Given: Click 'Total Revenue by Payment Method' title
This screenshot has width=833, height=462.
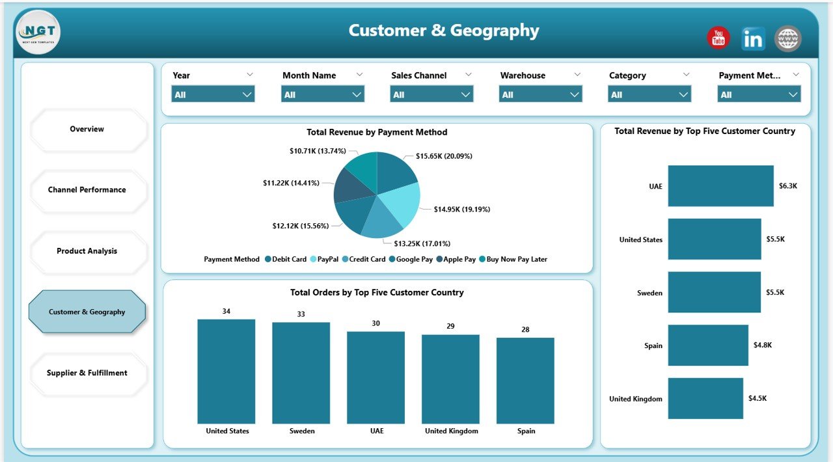Looking at the screenshot, I should 377,132.
